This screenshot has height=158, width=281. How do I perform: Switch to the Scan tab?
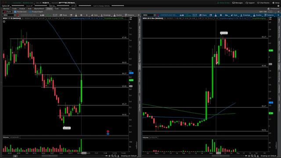pos(29,9)
